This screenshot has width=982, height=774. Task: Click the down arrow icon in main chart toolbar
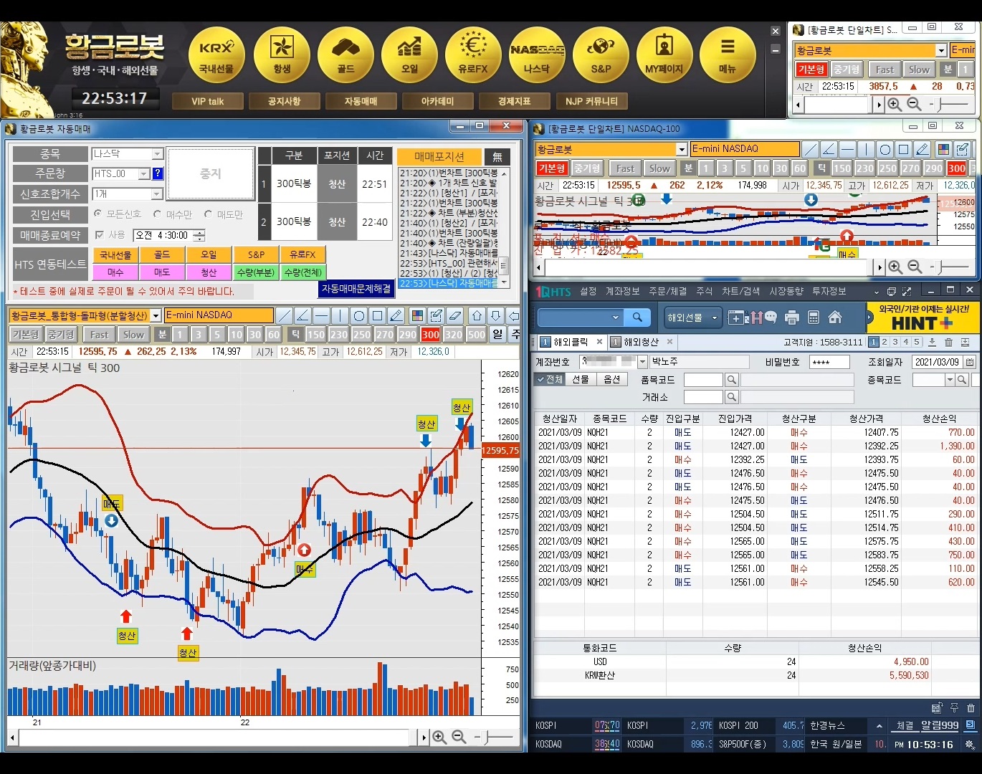point(495,315)
